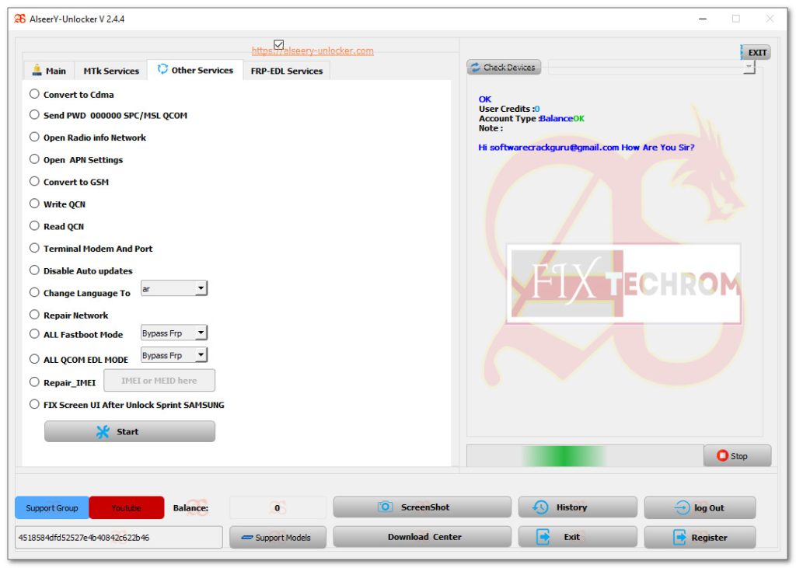
Task: Open the MTk Services tab
Action: [x=111, y=71]
